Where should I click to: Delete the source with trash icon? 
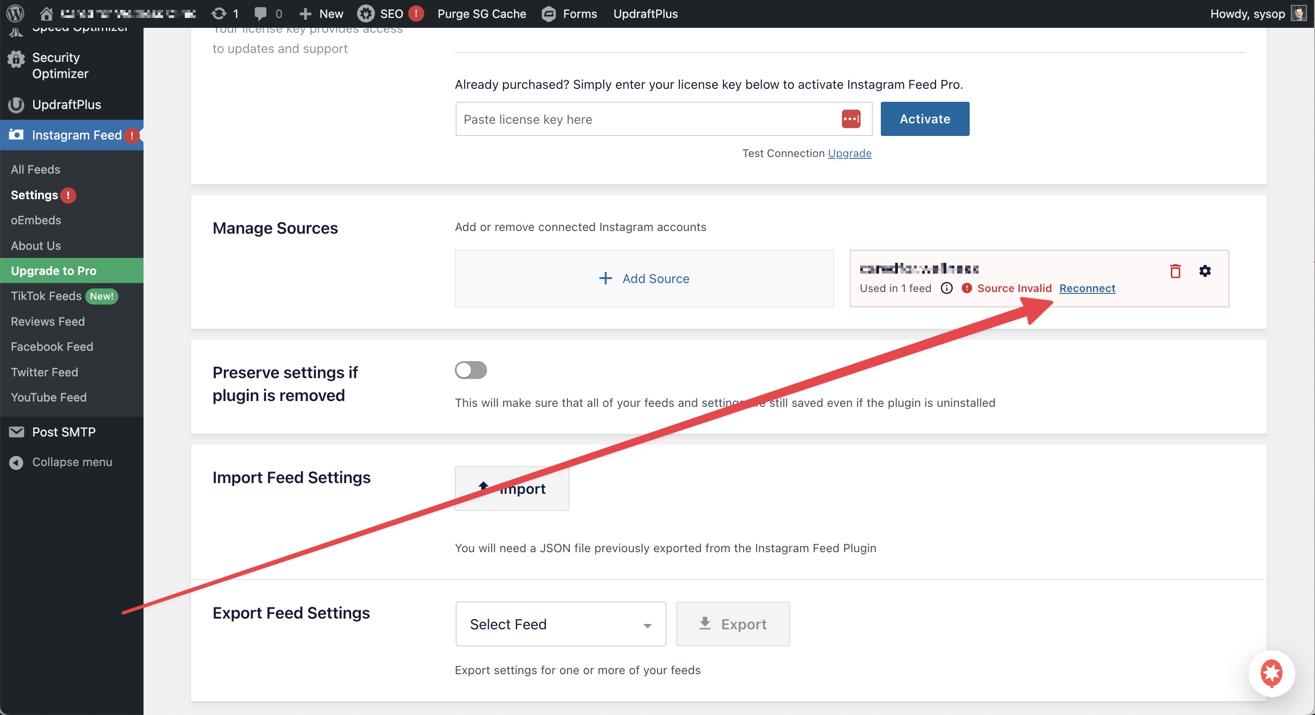tap(1175, 270)
